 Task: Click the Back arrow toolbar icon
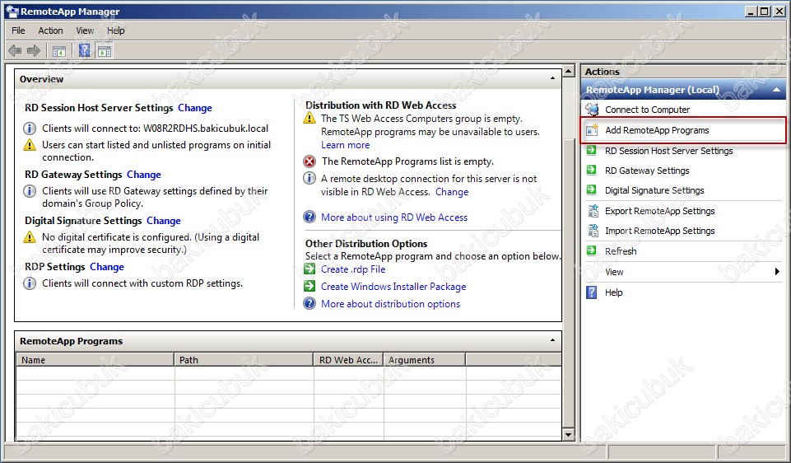click(x=15, y=51)
